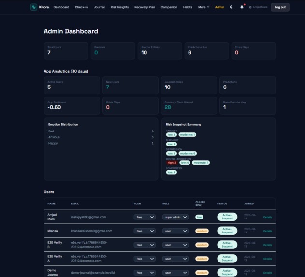Click the Sad emotion row

pyautogui.click(x=101, y=131)
